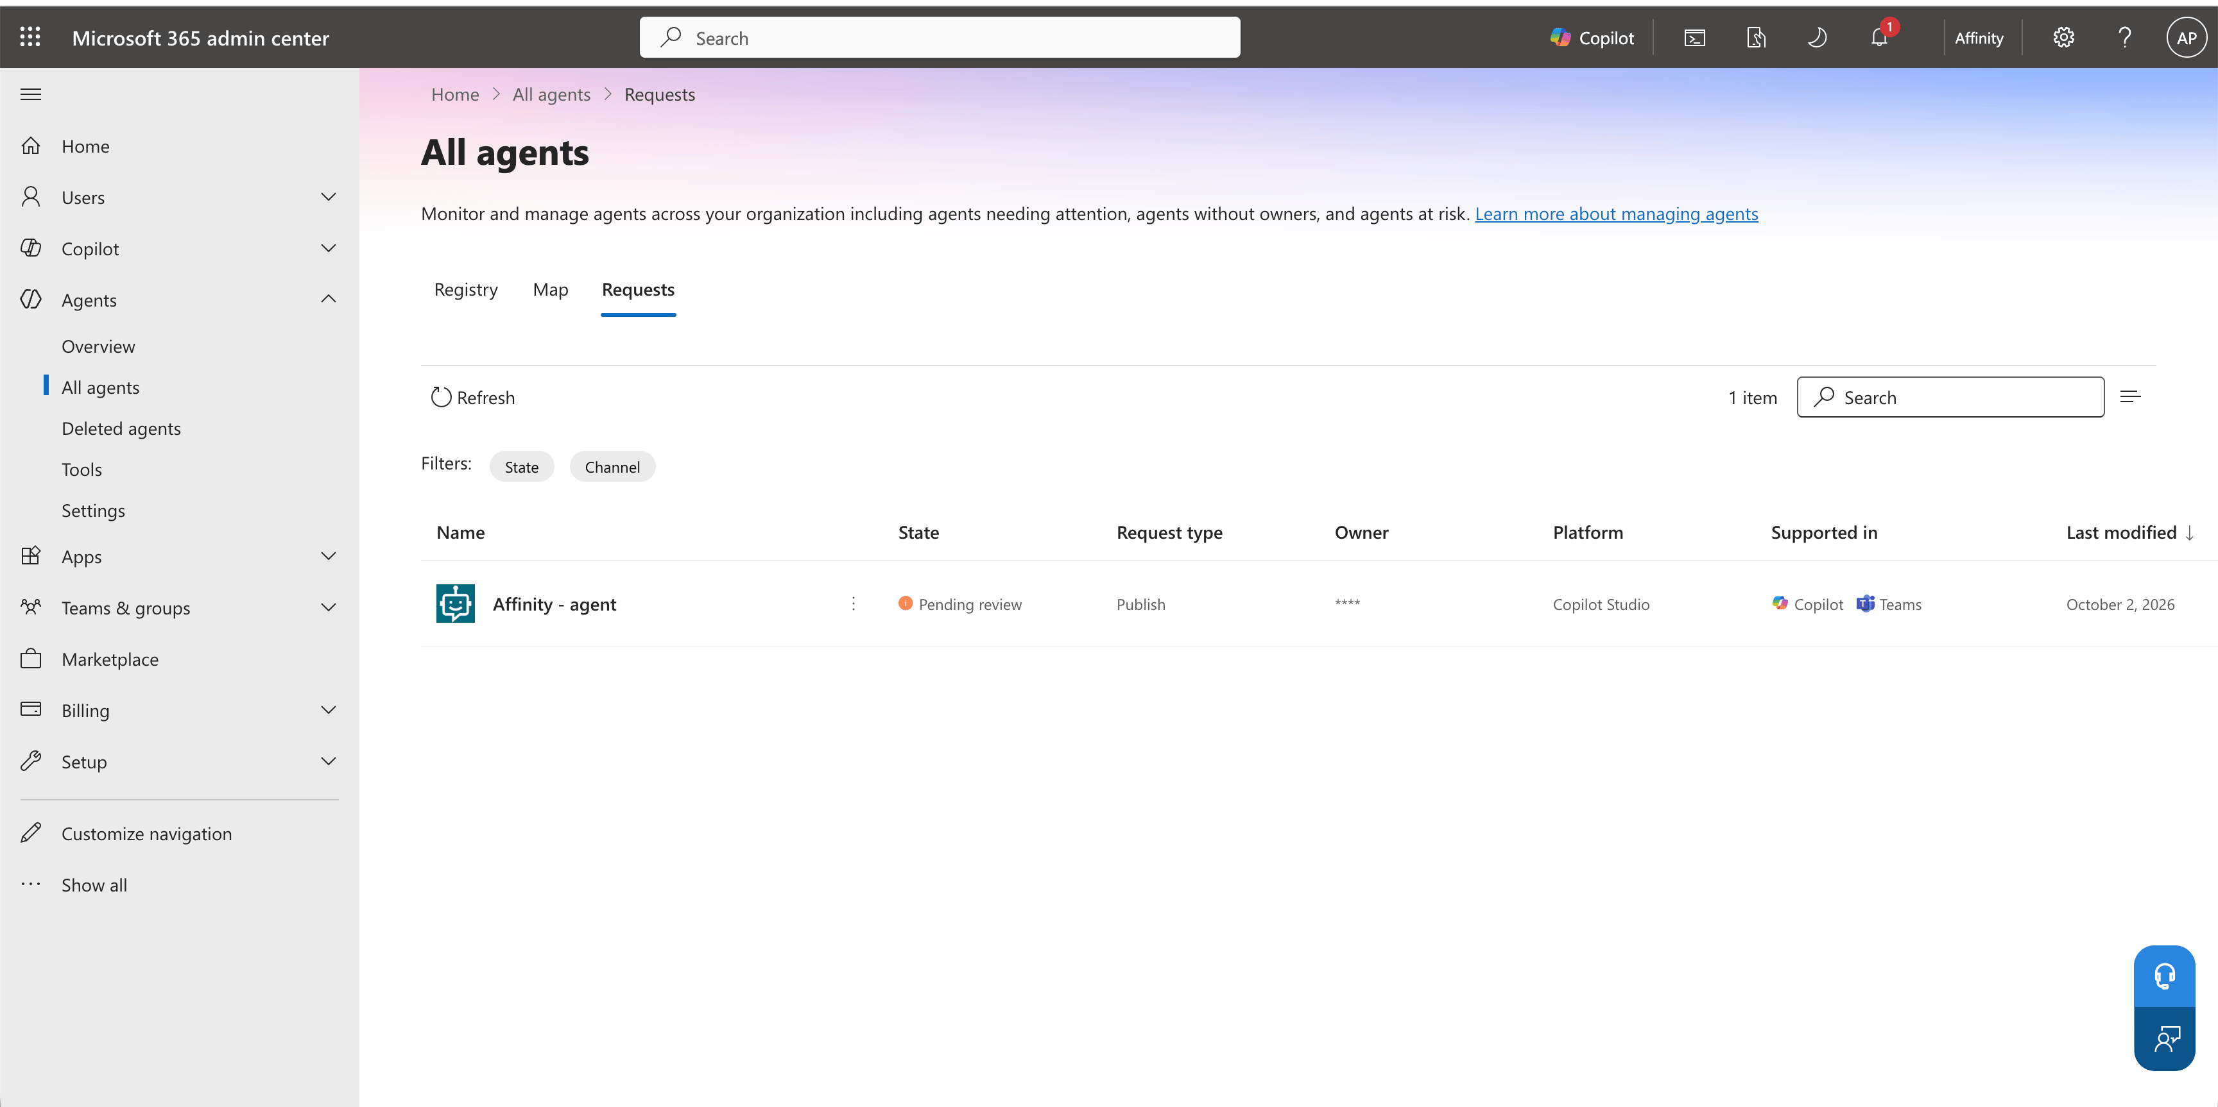This screenshot has height=1107, width=2218.
Task: Collapse the Agents section chevron
Action: click(x=328, y=300)
